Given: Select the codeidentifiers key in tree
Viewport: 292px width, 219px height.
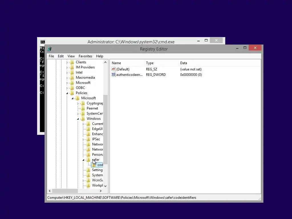Looking at the screenshot, I should point(100,165).
